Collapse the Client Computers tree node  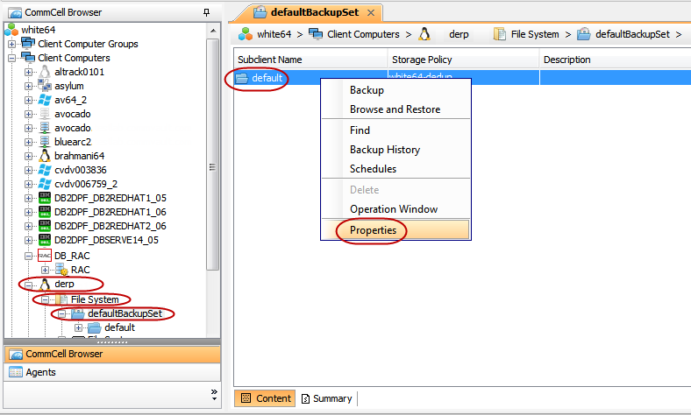[x=12, y=58]
